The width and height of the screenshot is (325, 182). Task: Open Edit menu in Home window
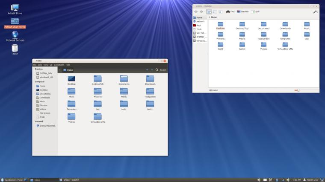point(40,65)
